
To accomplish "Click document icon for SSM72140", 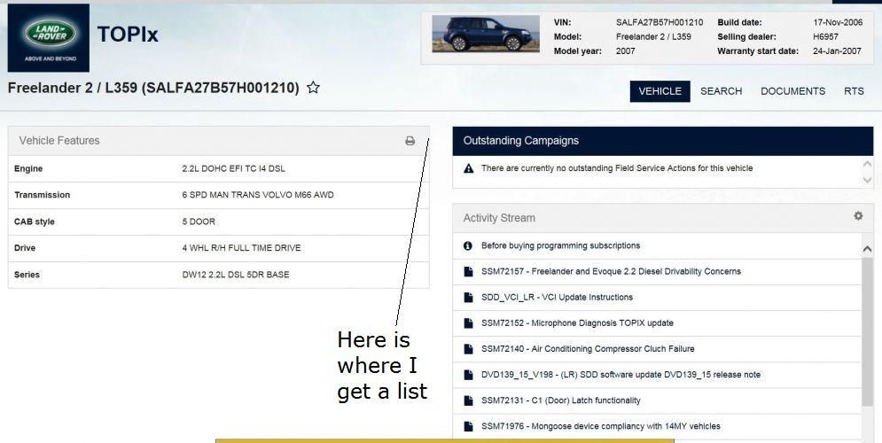I will (468, 349).
